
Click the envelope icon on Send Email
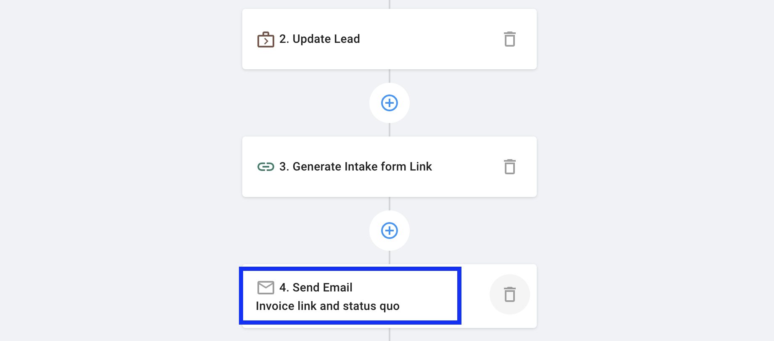(x=265, y=288)
